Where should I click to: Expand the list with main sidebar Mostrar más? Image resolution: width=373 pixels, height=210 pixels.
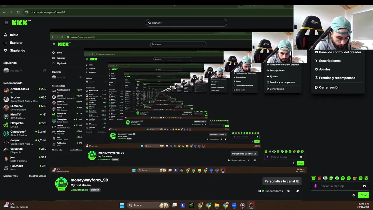click(x=10, y=176)
